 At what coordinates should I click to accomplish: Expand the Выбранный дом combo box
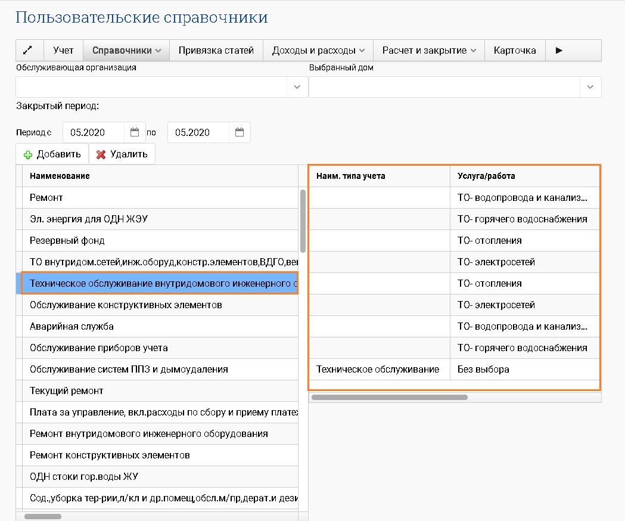pyautogui.click(x=590, y=87)
